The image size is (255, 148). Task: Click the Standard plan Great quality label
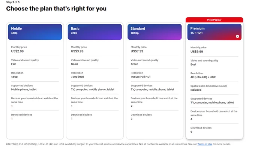coord(134,64)
